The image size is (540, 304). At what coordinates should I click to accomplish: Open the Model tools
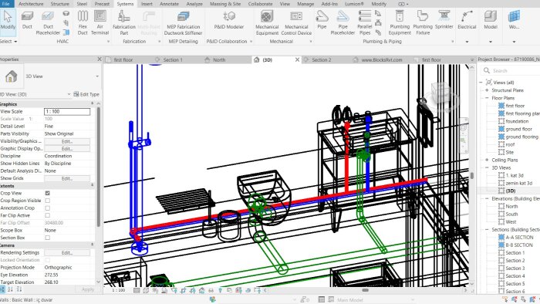pos(491,25)
